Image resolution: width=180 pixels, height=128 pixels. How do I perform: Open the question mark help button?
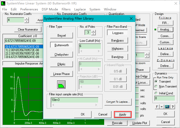[x=173, y=107]
